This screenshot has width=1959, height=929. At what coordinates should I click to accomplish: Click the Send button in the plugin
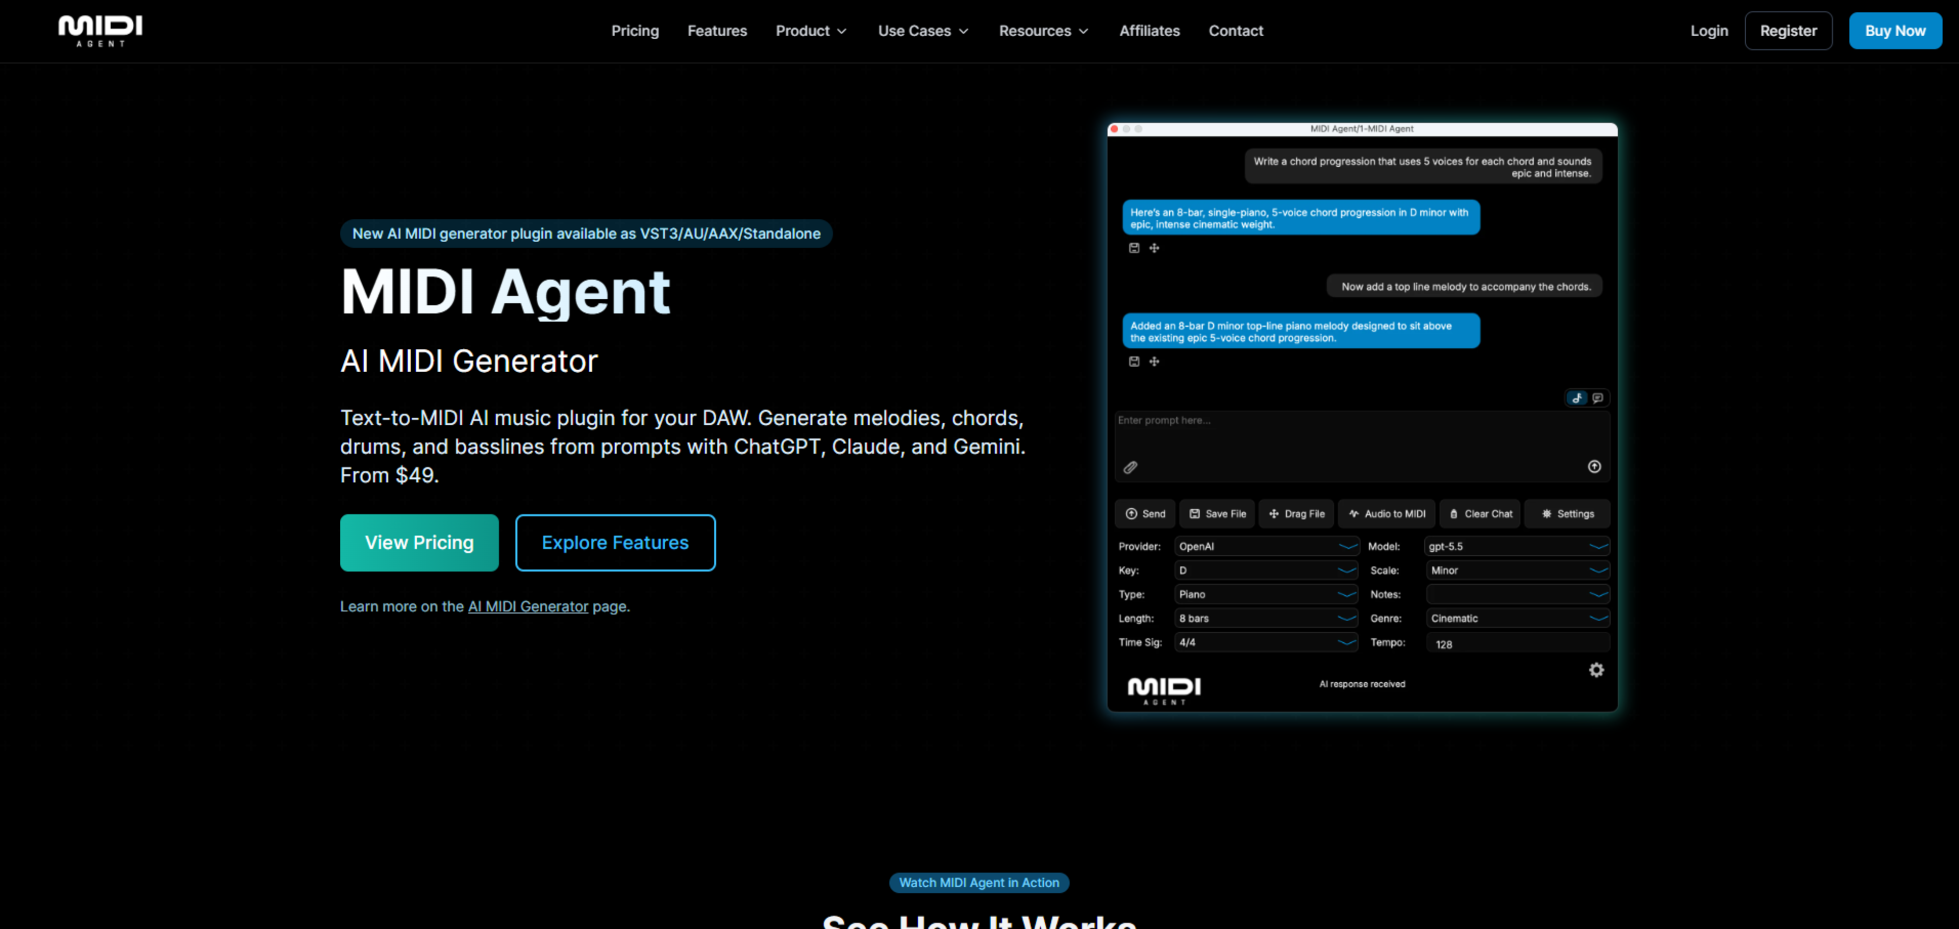tap(1144, 513)
